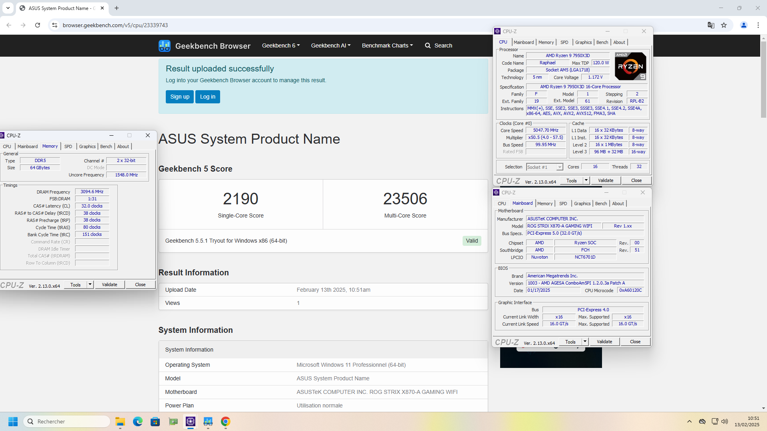
Task: Switch to SPD tab in top CPU-Z window
Action: [x=564, y=42]
